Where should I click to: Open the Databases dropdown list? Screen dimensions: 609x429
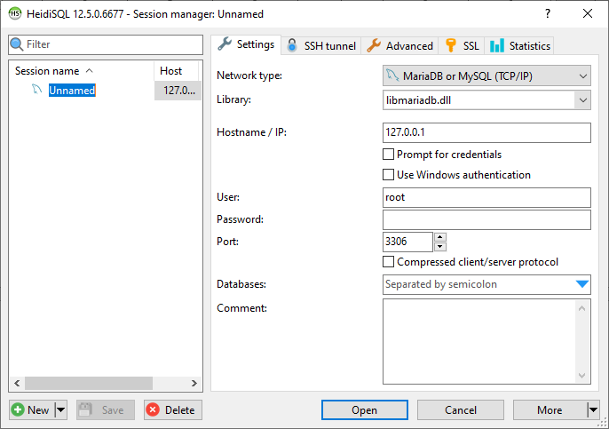click(582, 285)
